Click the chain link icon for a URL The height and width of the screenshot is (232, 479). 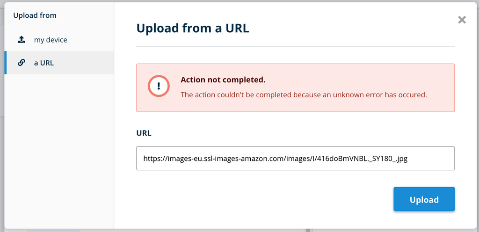pyautogui.click(x=21, y=63)
